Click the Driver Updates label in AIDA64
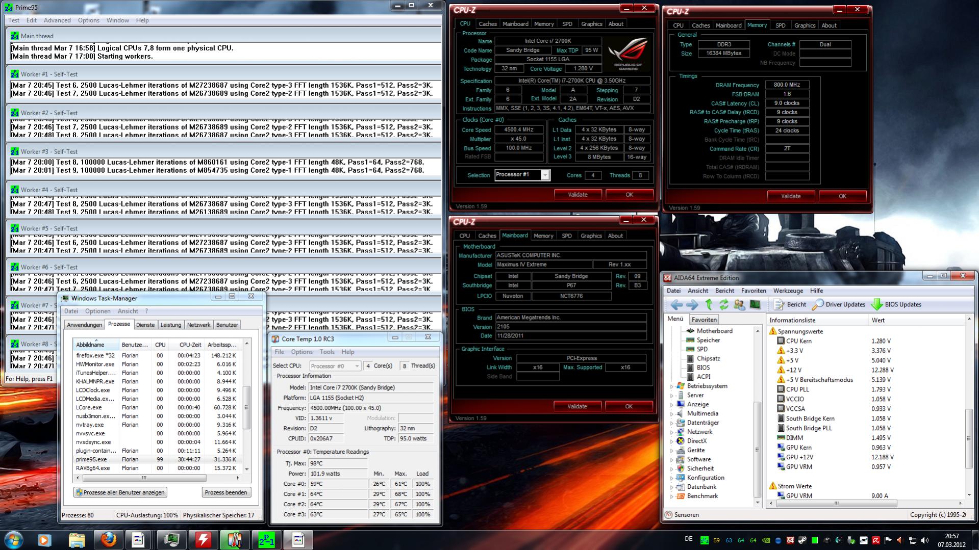This screenshot has width=979, height=550. [845, 305]
